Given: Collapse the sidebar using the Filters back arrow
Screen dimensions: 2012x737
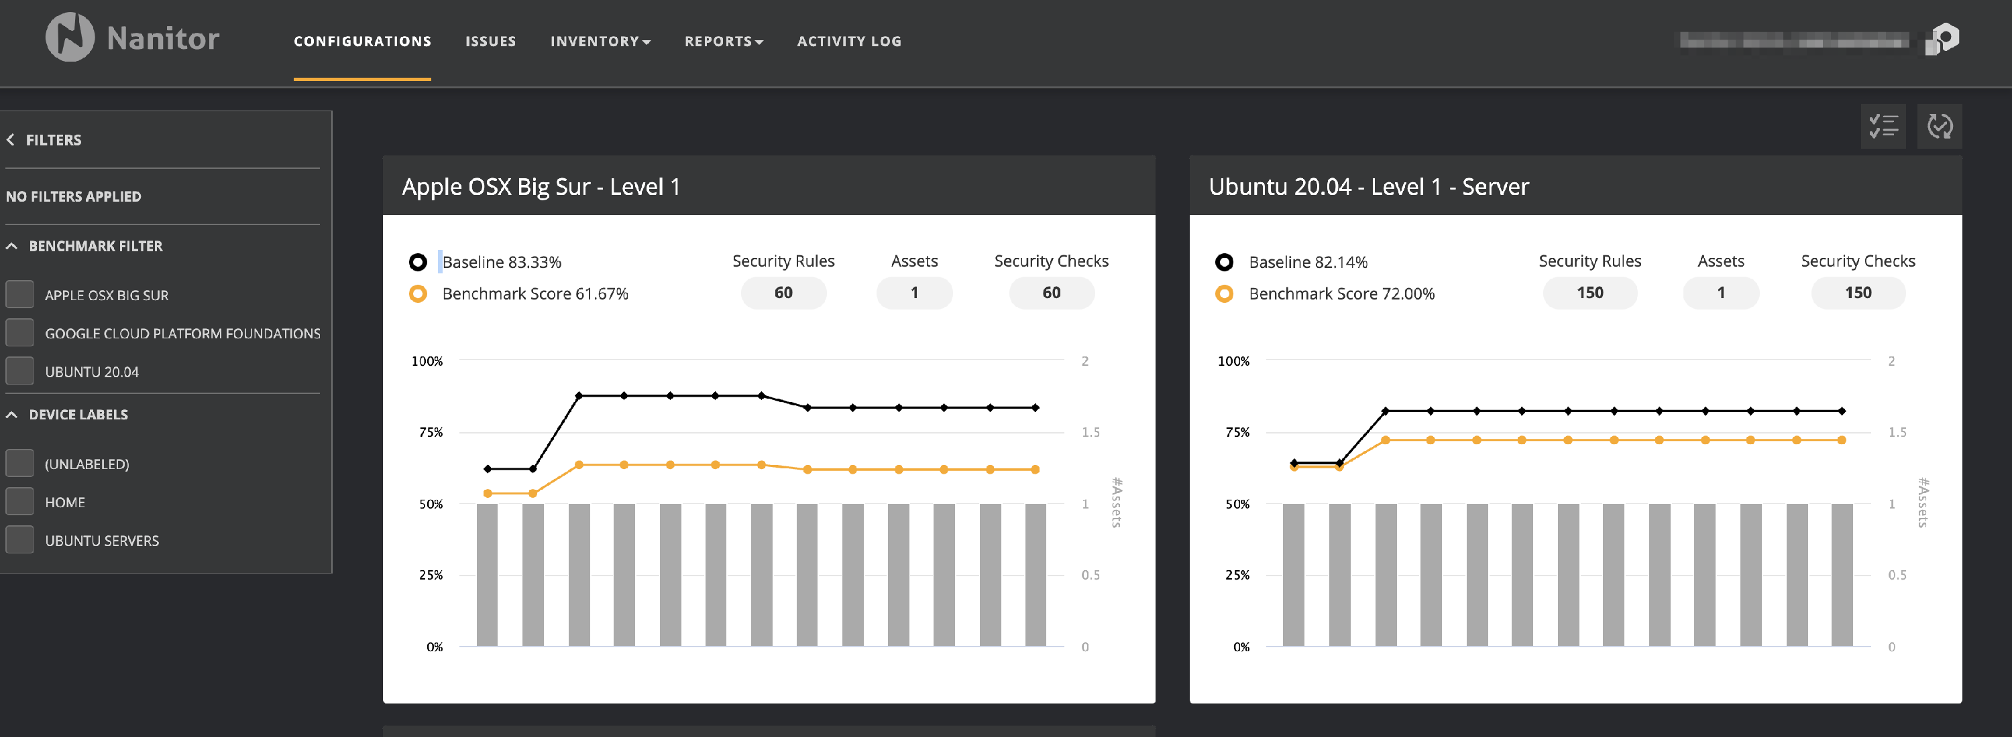Looking at the screenshot, I should click(11, 139).
